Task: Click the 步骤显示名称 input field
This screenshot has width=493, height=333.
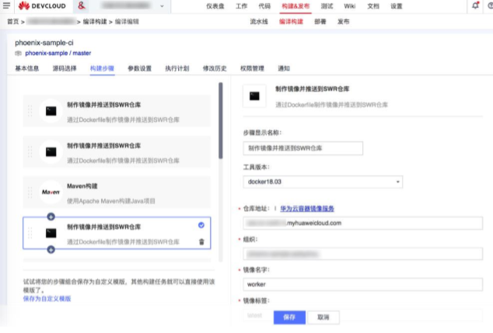Action: pos(302,148)
